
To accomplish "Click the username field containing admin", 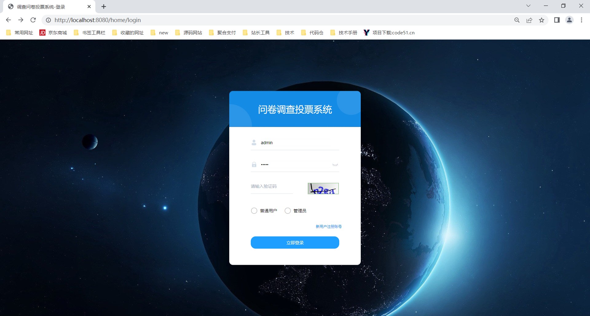I will click(x=295, y=143).
